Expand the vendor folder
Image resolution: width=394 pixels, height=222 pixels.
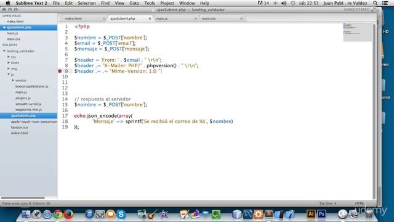pyautogui.click(x=13, y=80)
